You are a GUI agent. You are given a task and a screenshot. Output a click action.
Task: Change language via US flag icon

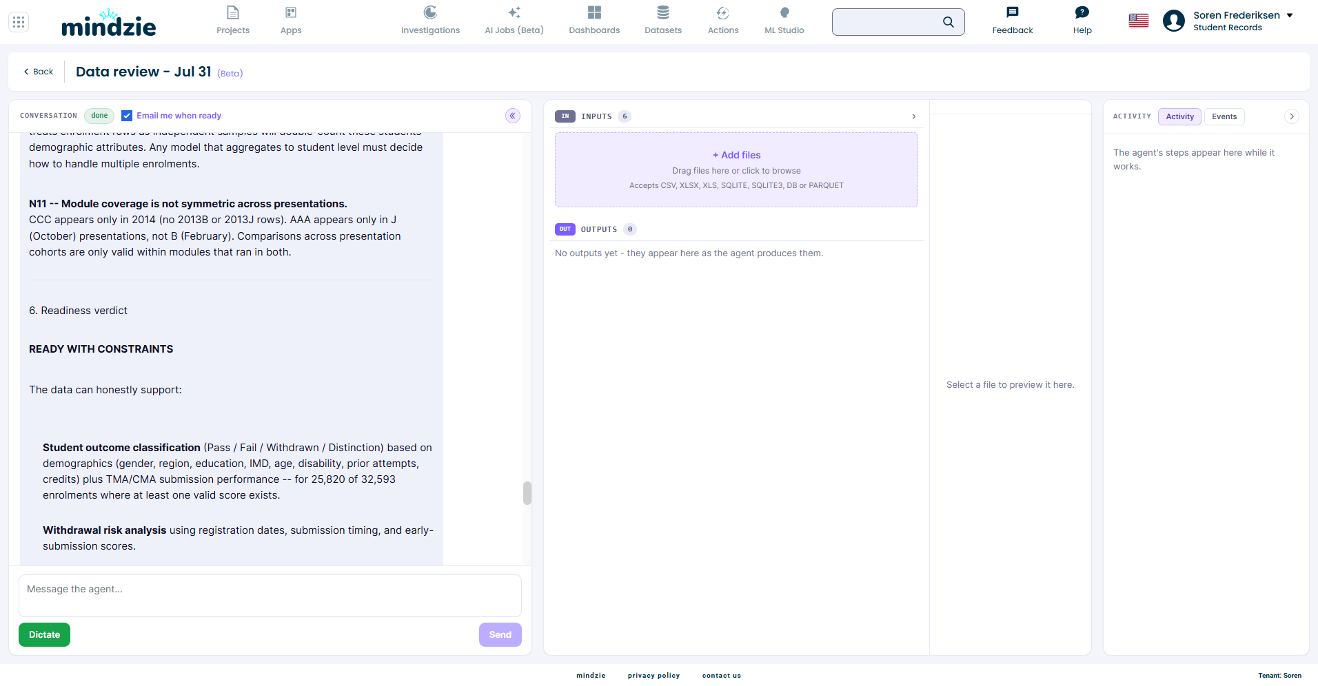pos(1139,21)
